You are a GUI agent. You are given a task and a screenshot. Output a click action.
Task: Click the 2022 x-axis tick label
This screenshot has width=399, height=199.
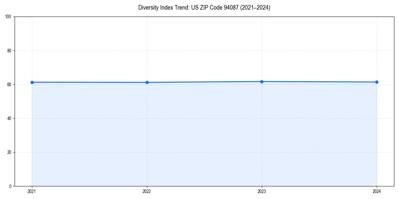coord(147,191)
